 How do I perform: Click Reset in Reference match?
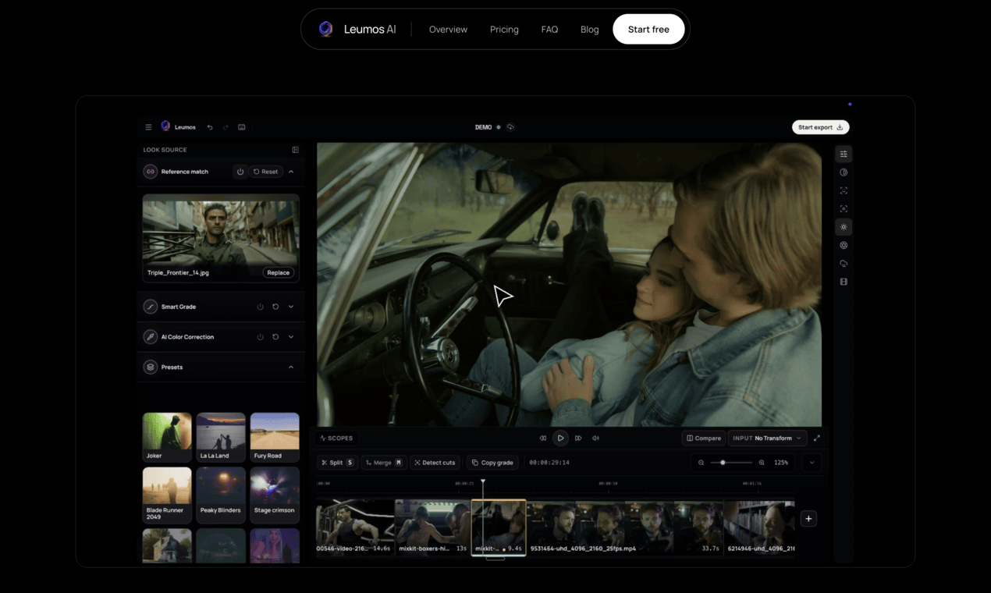[x=265, y=172]
